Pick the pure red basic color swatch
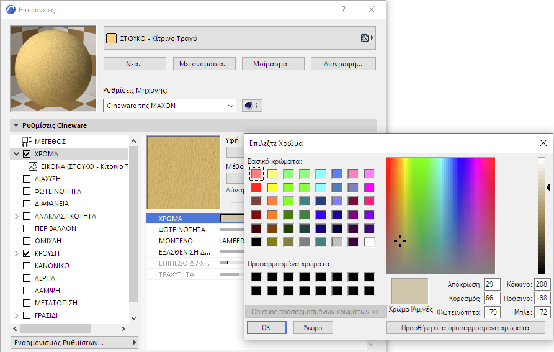554x352 pixels. click(x=256, y=187)
